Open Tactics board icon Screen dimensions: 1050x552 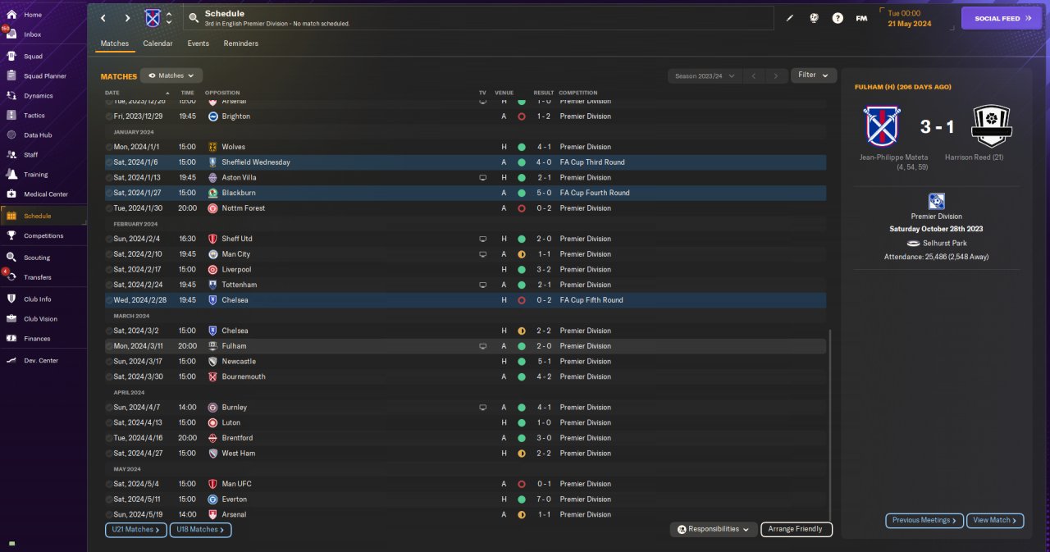pyautogui.click(x=11, y=116)
